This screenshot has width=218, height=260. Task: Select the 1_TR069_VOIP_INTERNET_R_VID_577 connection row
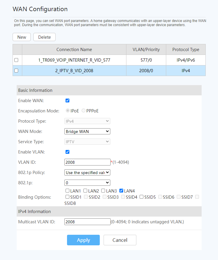[x=74, y=60]
